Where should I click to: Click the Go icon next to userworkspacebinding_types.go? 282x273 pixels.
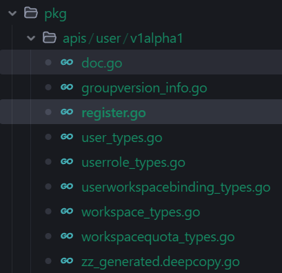click(x=67, y=186)
